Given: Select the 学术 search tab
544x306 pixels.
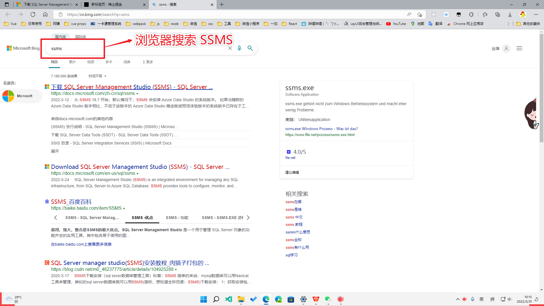Looking at the screenshot, I should click(x=109, y=62).
